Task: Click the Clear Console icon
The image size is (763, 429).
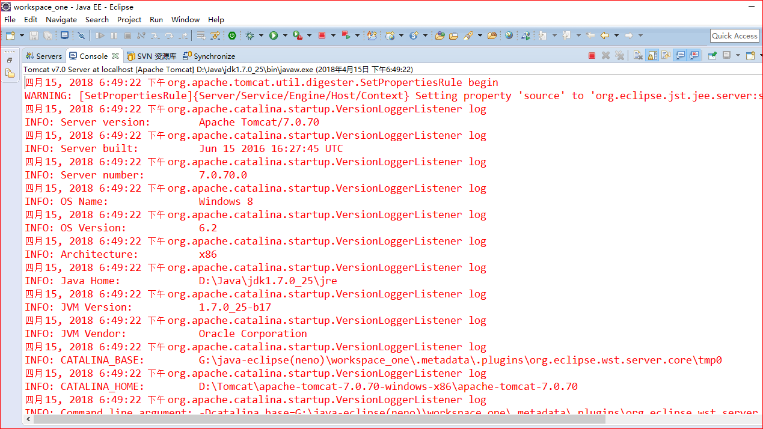Action: 638,55
